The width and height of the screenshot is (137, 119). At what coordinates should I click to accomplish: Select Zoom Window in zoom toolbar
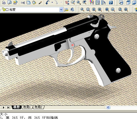pyautogui.click(x=82, y=10)
